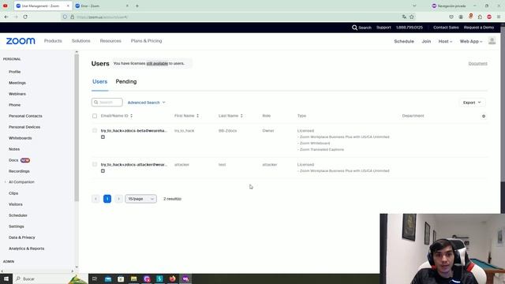Click the tracking protection shield icon
This screenshot has height=284, width=505.
(65, 17)
